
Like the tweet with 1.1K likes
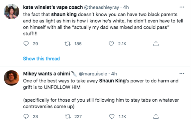pyautogui.click(x=112, y=116)
